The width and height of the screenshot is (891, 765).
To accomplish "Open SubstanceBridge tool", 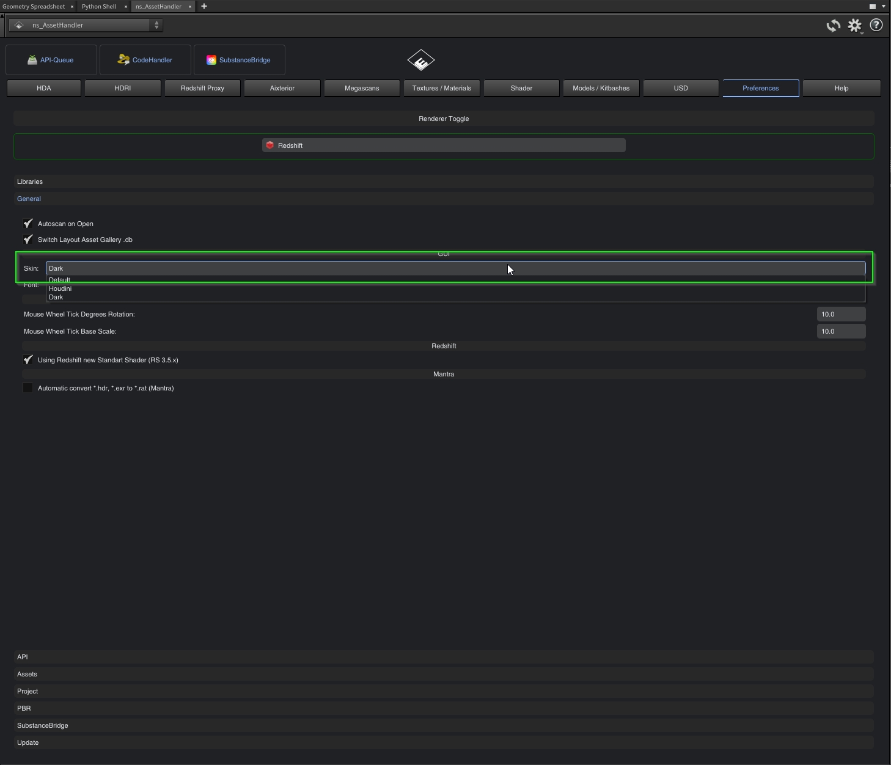I will click(x=240, y=60).
